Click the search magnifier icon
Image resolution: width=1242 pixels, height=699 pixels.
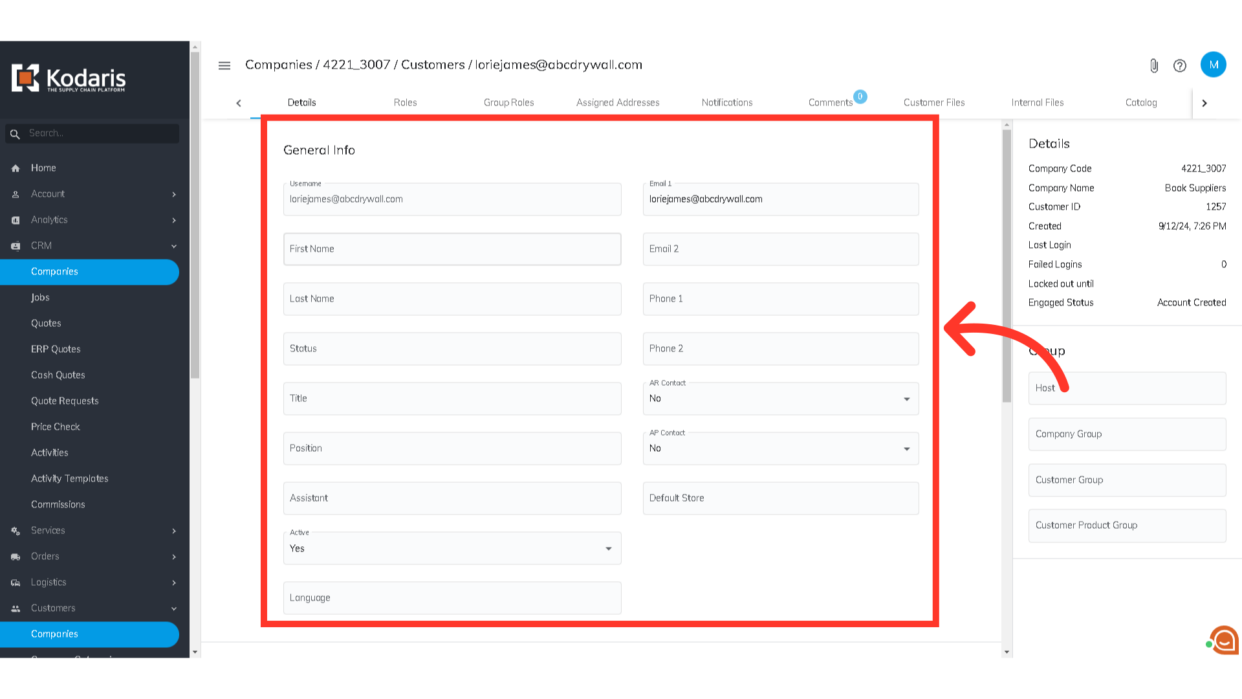[15, 134]
